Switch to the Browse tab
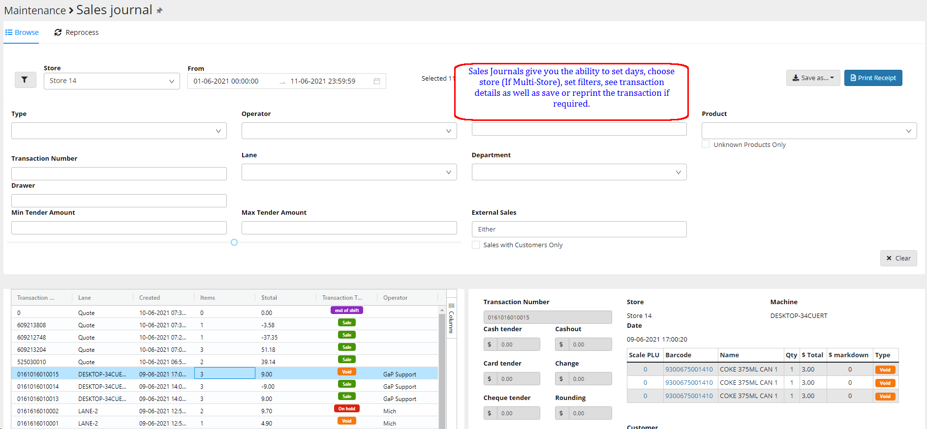927x429 pixels. [x=22, y=32]
